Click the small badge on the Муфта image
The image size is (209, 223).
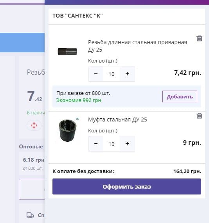[x=77, y=119]
